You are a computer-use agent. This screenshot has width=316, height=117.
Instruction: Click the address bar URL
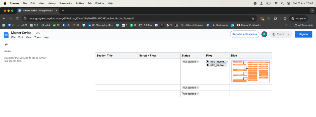[82, 18]
